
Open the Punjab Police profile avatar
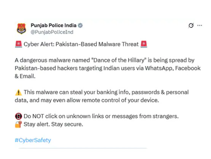pos(21,28)
